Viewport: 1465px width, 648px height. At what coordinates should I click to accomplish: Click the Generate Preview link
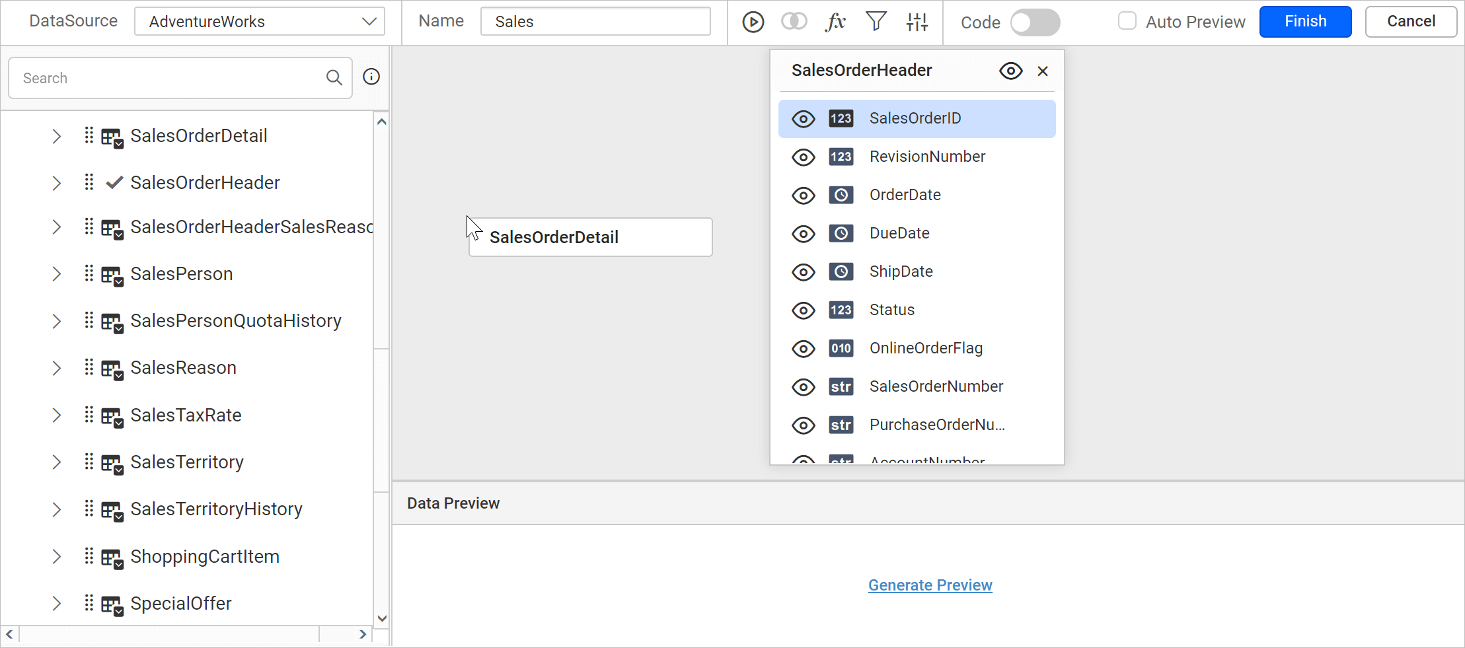[x=930, y=585]
